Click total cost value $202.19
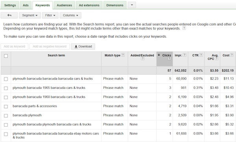236x142 pixels. coord(228,70)
